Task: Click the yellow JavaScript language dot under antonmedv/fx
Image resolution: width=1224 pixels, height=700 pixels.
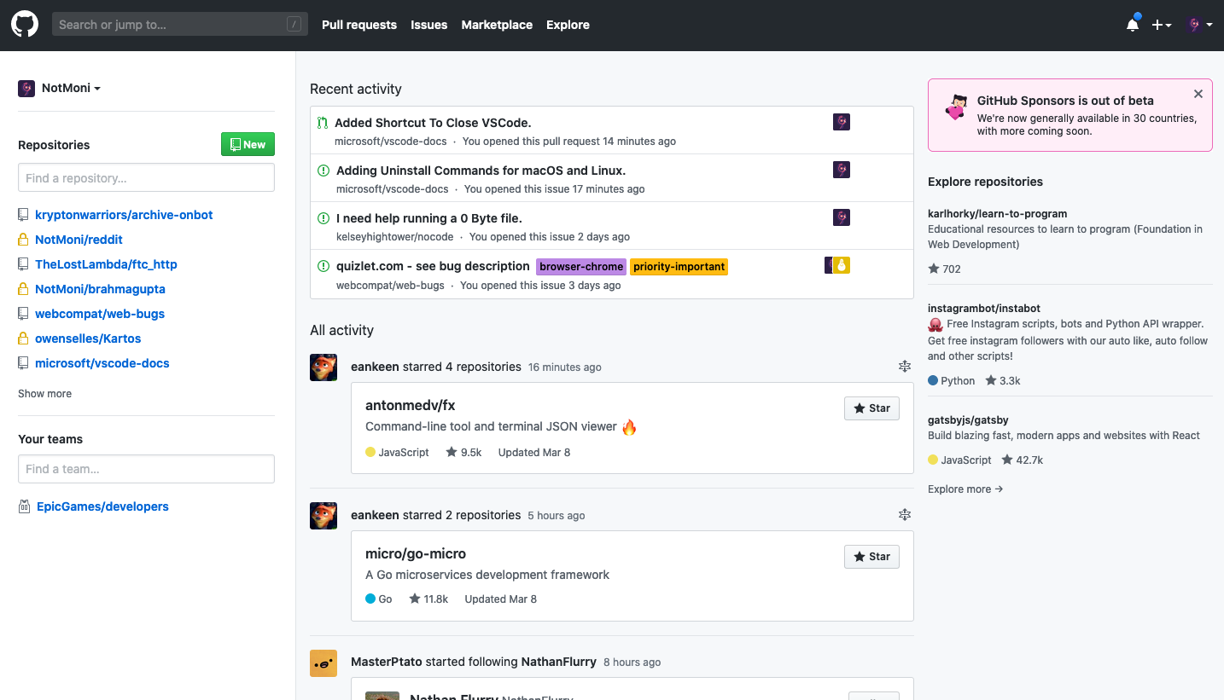Action: coord(370,452)
